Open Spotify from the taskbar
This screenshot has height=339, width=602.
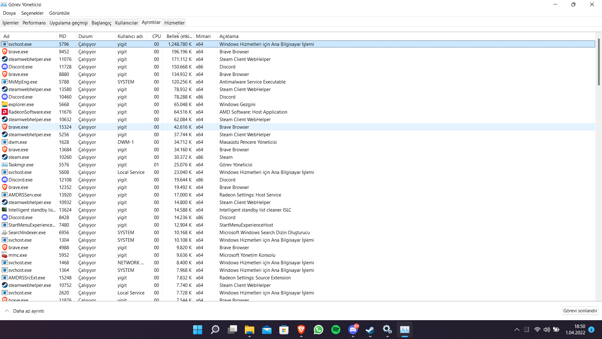coord(335,330)
